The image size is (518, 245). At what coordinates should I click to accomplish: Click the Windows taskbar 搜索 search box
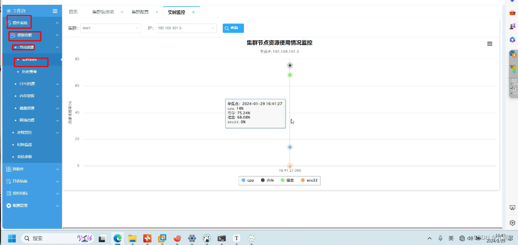point(58,238)
